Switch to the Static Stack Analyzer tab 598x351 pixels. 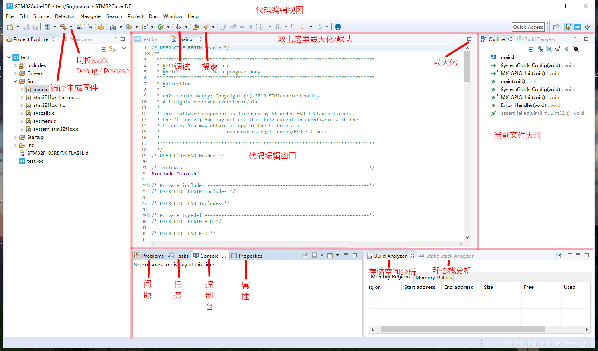pos(446,256)
